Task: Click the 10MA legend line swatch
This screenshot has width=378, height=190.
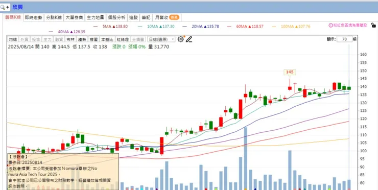Action: [140, 27]
